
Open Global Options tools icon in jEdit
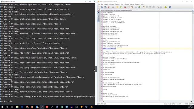161,7
